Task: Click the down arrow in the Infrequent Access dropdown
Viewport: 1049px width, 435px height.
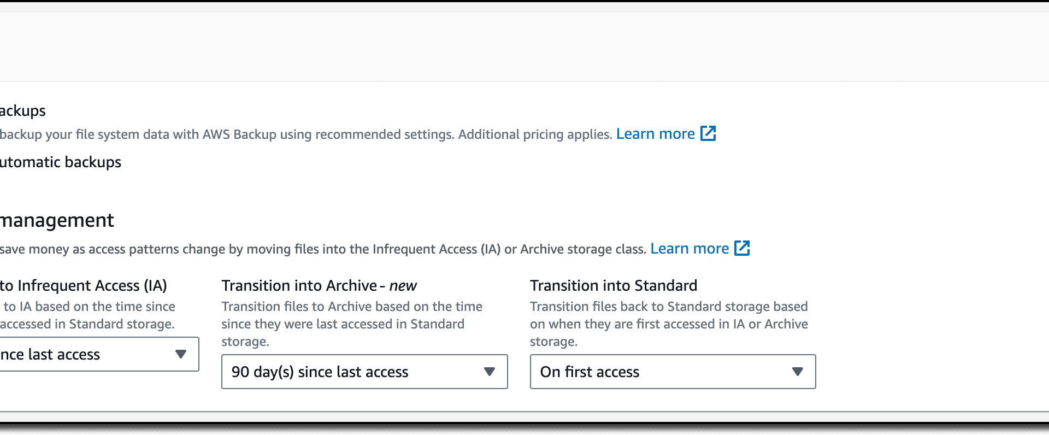Action: pos(181,354)
